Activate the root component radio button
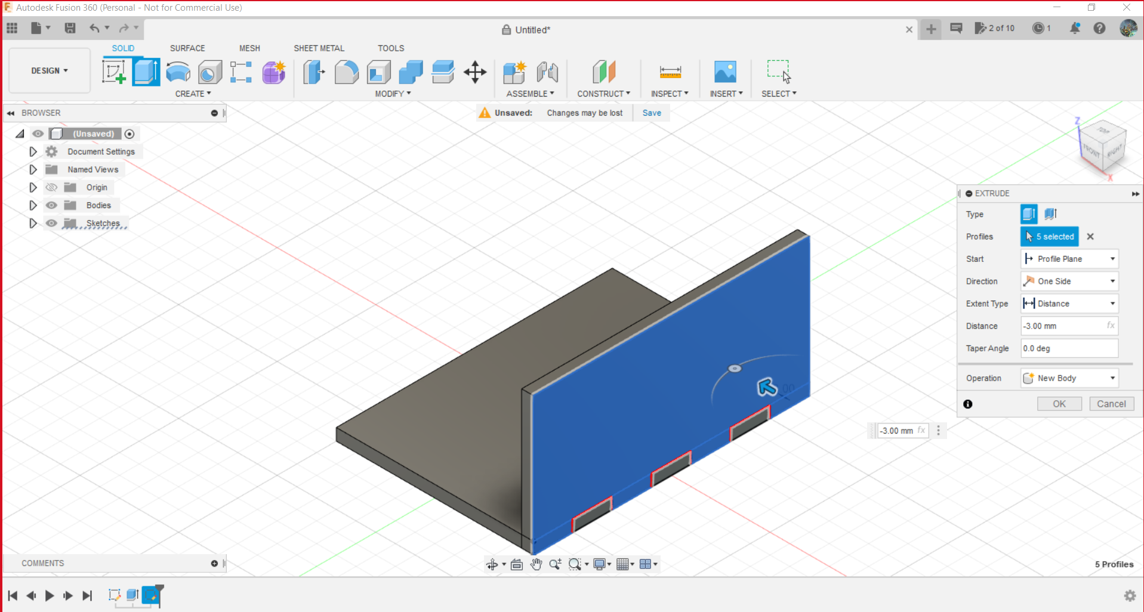This screenshot has width=1144, height=612. 129,134
